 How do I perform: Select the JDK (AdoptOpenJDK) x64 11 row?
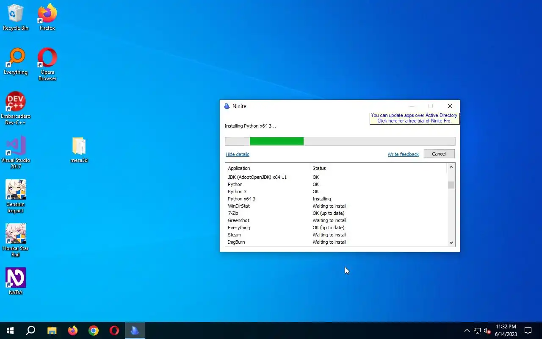click(336, 177)
